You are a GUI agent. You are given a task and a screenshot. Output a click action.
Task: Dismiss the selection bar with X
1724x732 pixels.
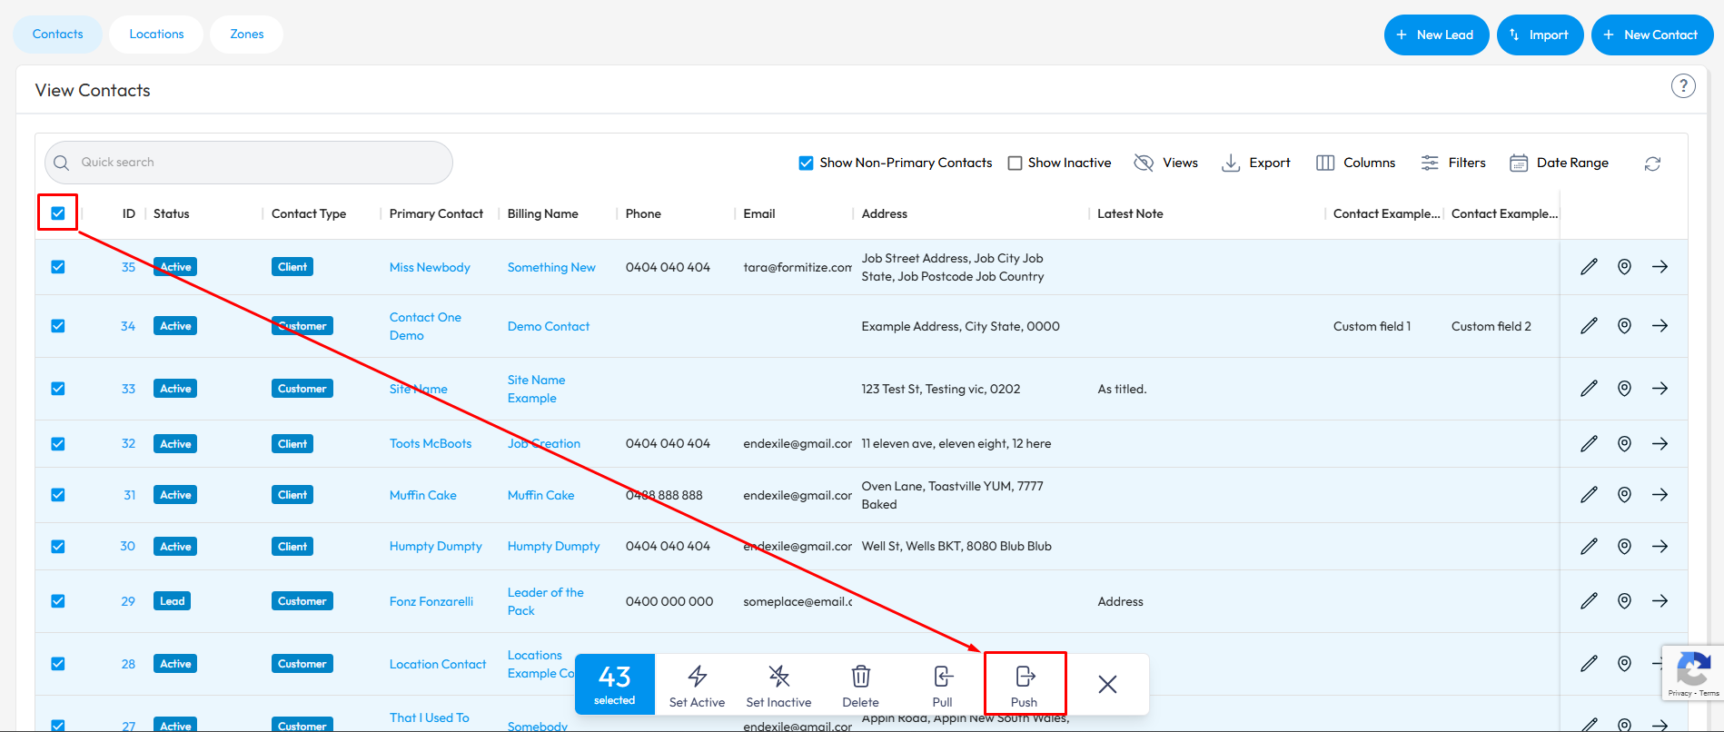[1107, 684]
